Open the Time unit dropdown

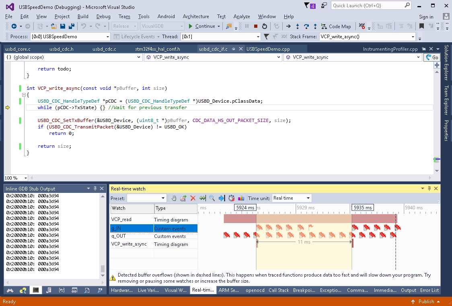click(x=292, y=198)
